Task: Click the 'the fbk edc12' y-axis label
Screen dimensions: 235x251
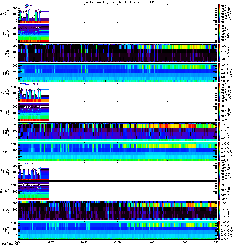Action: tap(6, 211)
